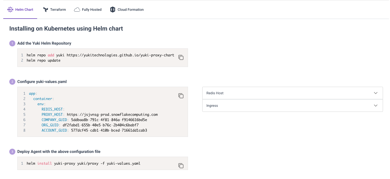
Task: Click the PROXY_HOST snowflakecomputing URL value
Action: coord(112,115)
